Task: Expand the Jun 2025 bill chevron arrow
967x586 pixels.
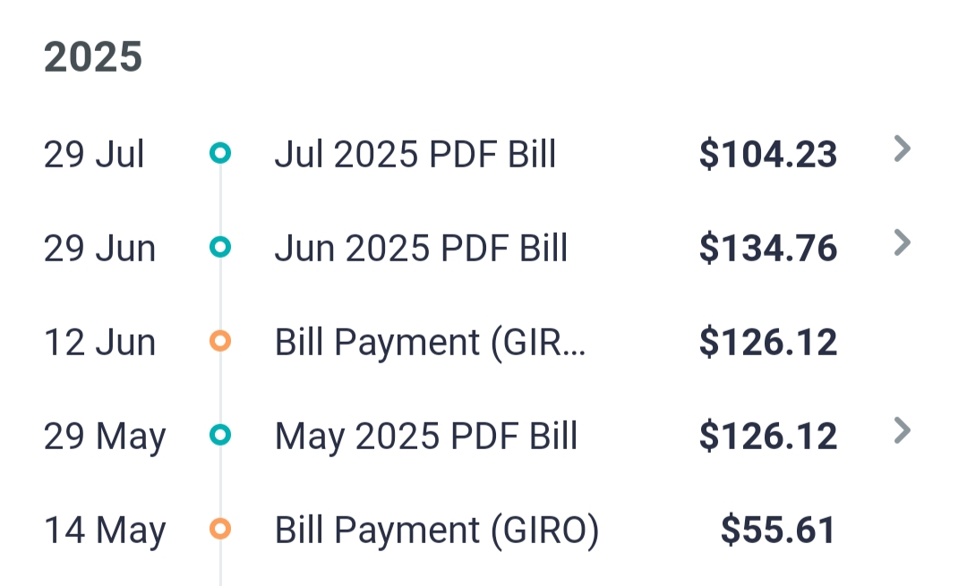Action: coord(903,242)
